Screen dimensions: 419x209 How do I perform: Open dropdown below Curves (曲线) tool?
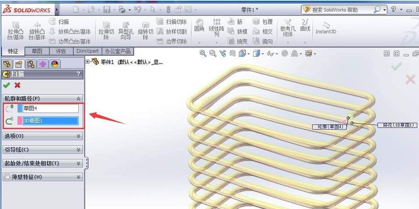click(305, 43)
